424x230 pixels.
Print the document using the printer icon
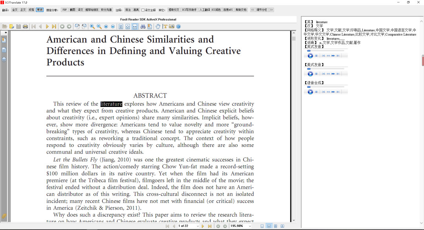point(26,27)
